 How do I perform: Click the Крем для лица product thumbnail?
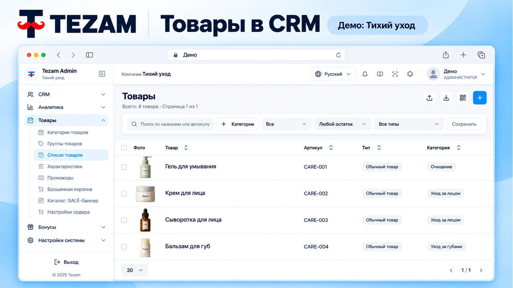pyautogui.click(x=145, y=194)
